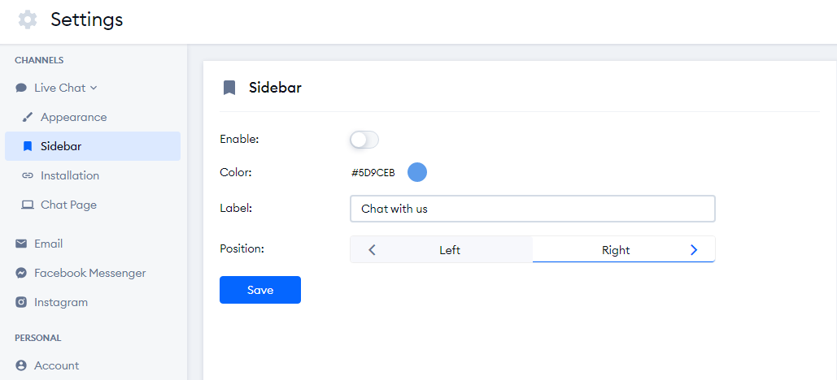Click the Instagram camera icon
Viewport: 837px width, 380px height.
pos(21,302)
